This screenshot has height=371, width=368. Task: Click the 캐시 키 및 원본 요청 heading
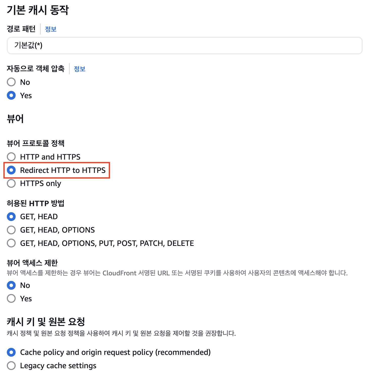(x=46, y=322)
